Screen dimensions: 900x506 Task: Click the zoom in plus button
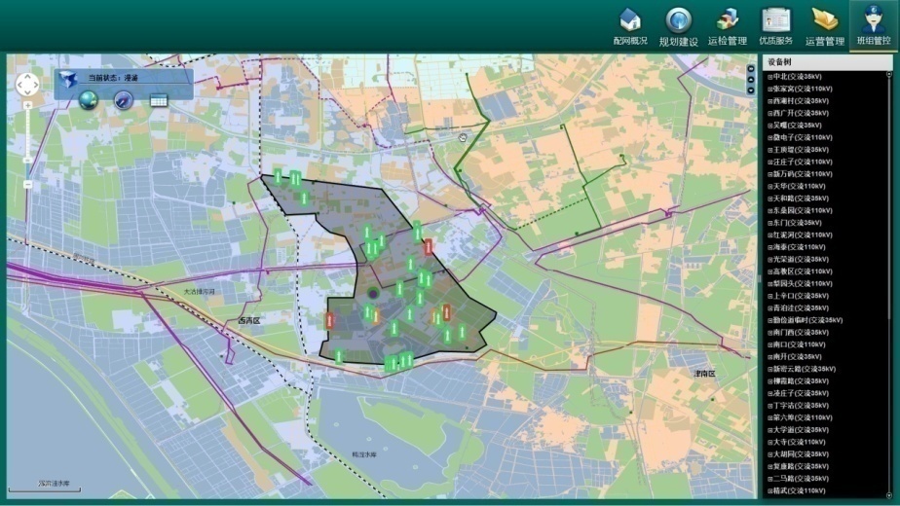click(x=27, y=105)
